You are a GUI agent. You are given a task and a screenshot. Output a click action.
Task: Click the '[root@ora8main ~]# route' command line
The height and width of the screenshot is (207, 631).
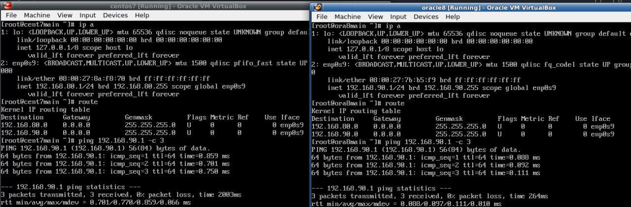358,103
